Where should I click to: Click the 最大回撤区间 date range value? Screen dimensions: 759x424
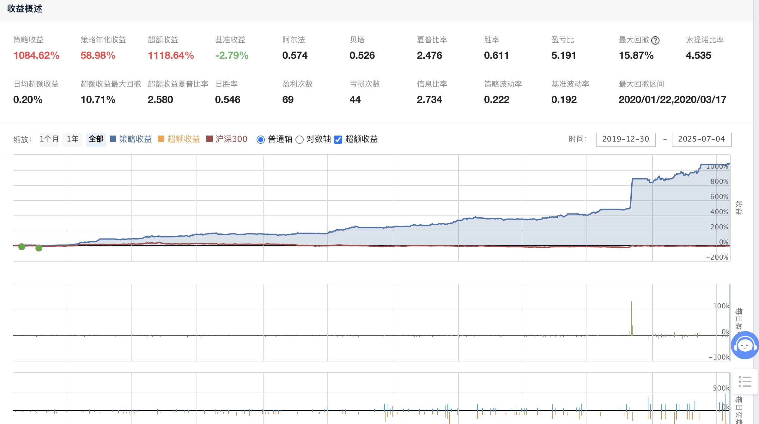672,100
